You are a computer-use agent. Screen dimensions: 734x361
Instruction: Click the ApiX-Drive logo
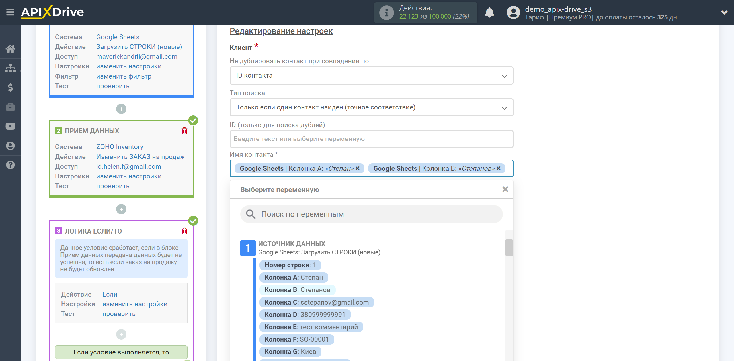(52, 12)
